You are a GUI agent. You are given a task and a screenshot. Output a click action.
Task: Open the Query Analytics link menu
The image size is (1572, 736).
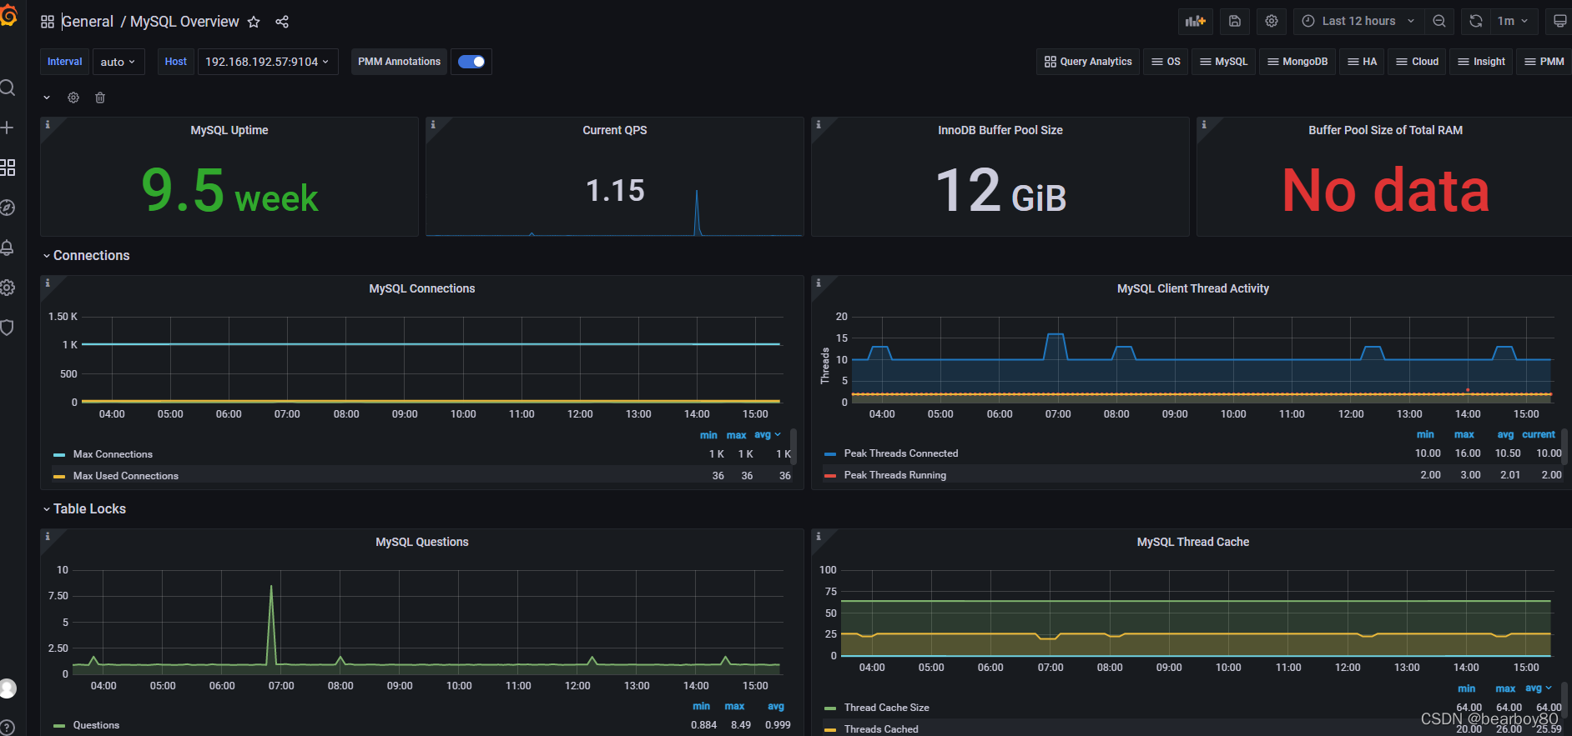pos(1088,62)
